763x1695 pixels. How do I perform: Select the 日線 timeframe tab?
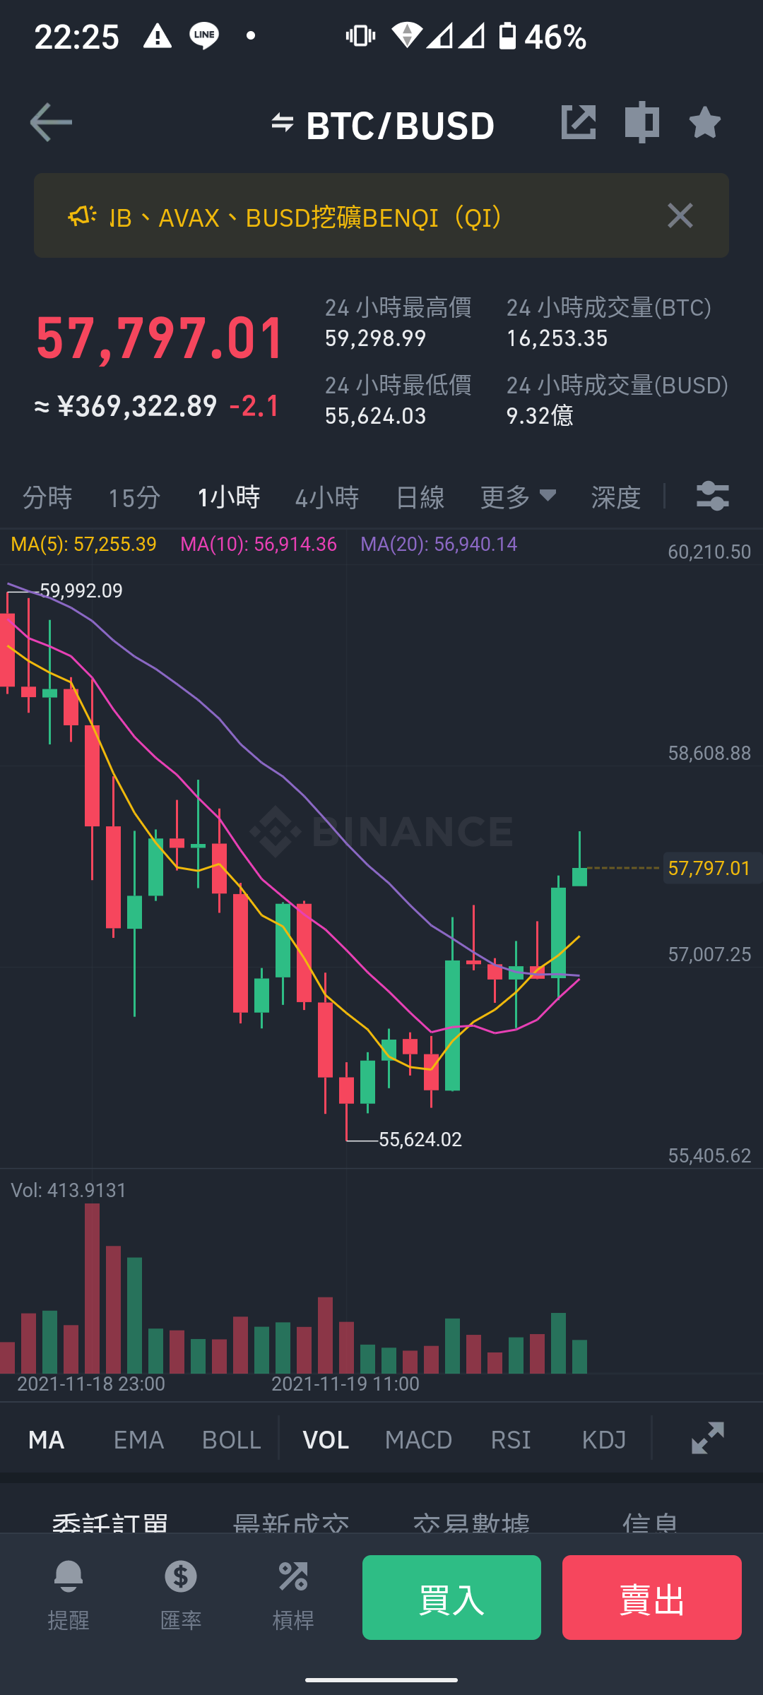(x=420, y=497)
